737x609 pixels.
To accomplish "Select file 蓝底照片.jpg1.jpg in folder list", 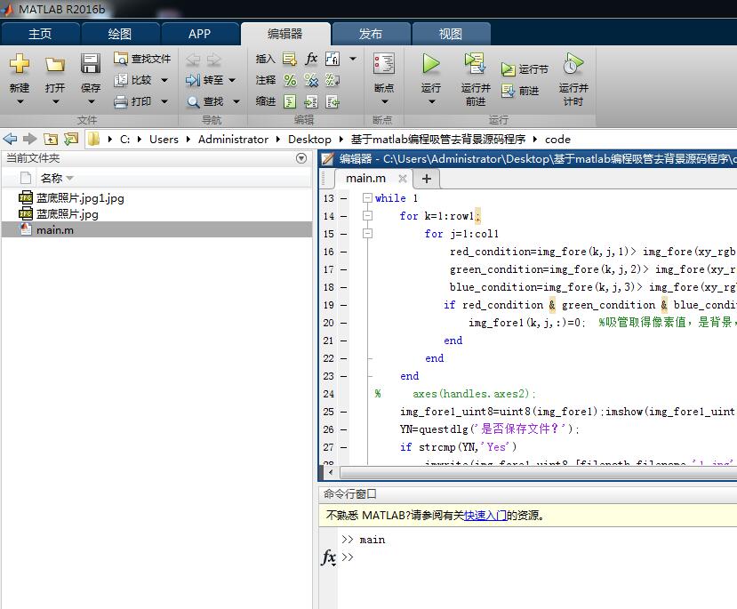I will (x=80, y=198).
